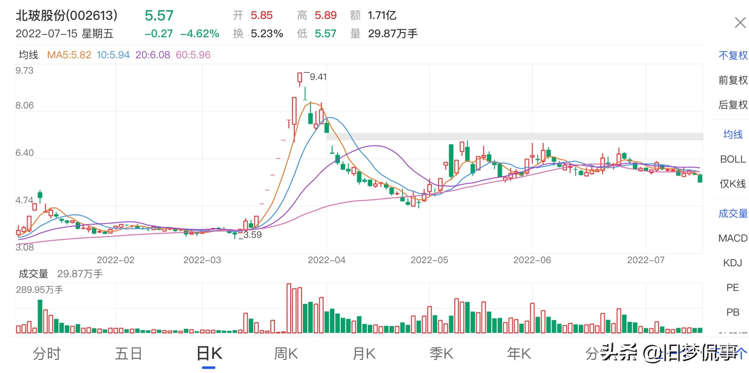Image resolution: width=749 pixels, height=373 pixels.
Task: Select the 成交量 volume sub-indicator
Action: tap(733, 213)
